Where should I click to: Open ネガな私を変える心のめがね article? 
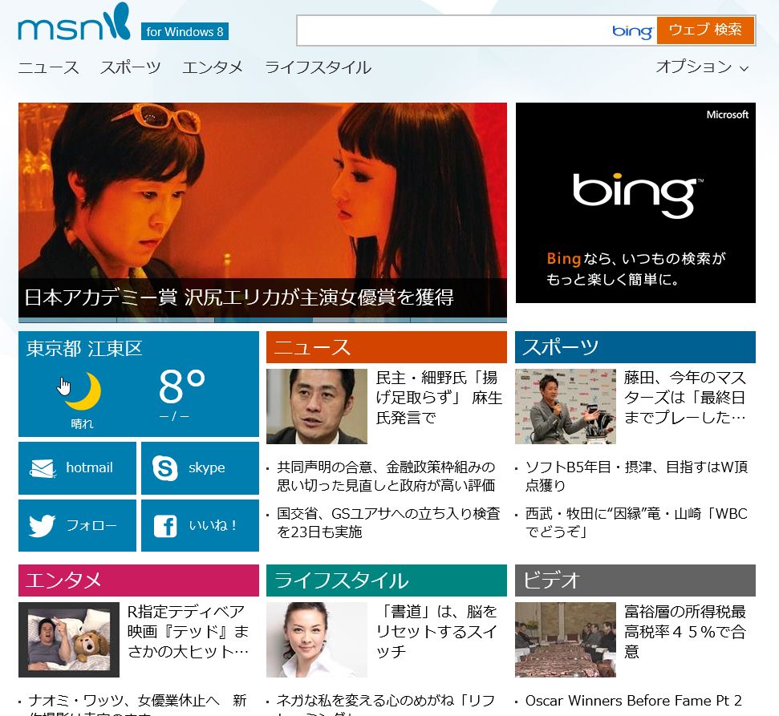(386, 706)
